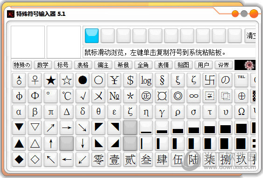Click the 清空 clear button
Image resolution: width=263 pixels, height=178 pixels.
click(250, 36)
